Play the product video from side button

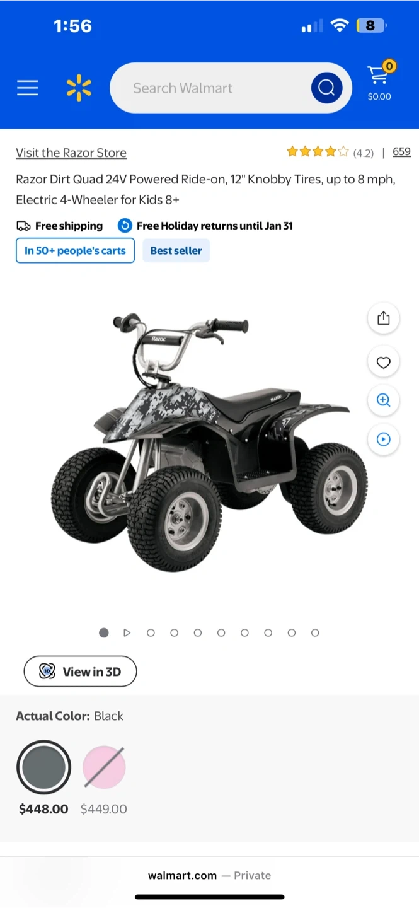384,439
